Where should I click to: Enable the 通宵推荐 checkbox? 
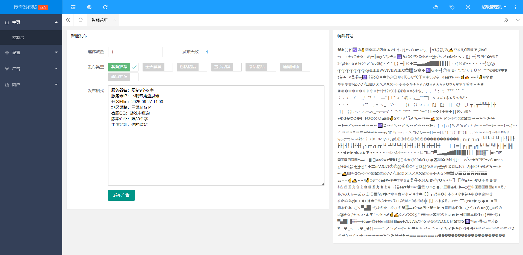(123, 77)
